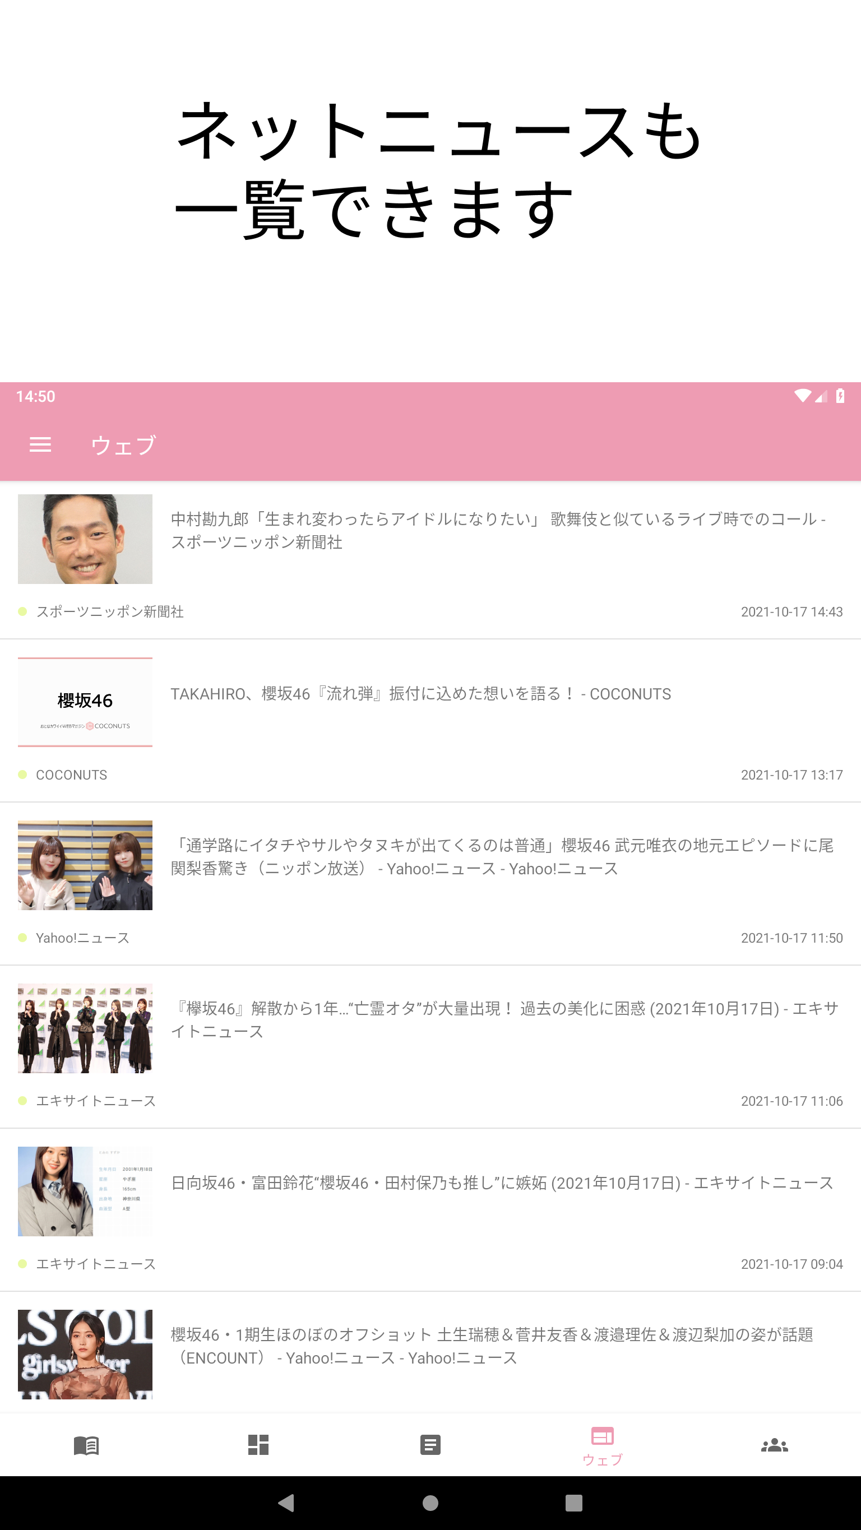The width and height of the screenshot is (861, 1530).
Task: Open the 欅坂46 解散から1年 headline
Action: (x=504, y=1020)
